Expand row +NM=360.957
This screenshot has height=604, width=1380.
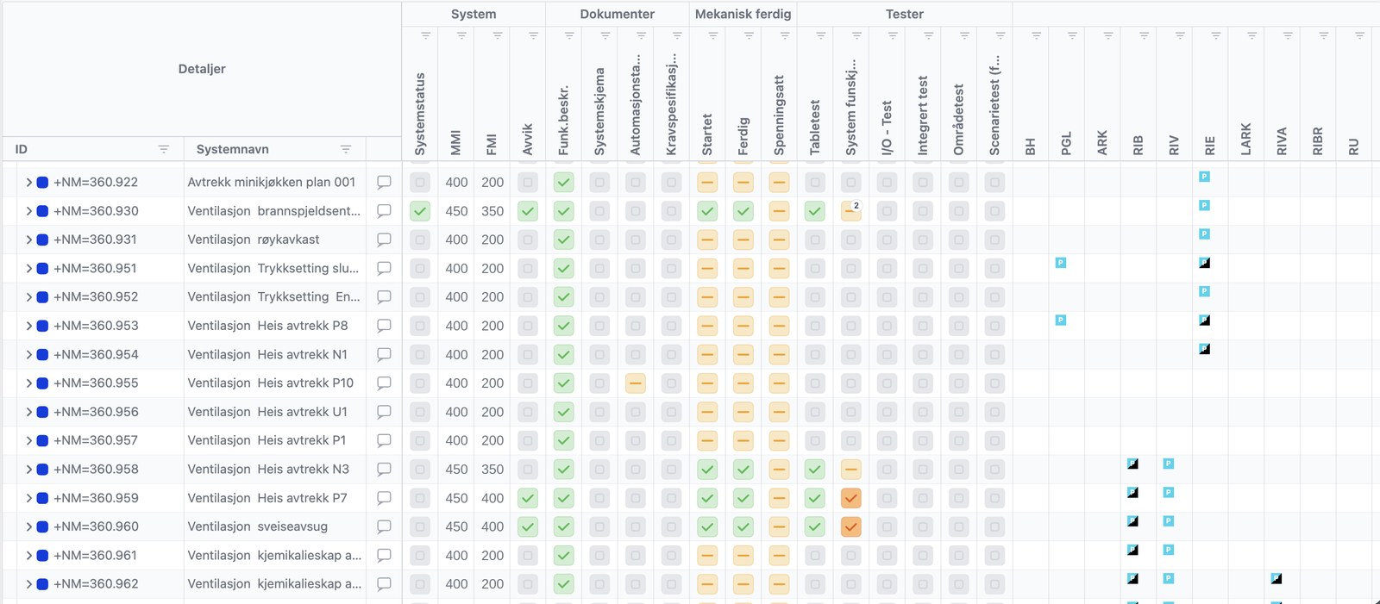point(28,440)
